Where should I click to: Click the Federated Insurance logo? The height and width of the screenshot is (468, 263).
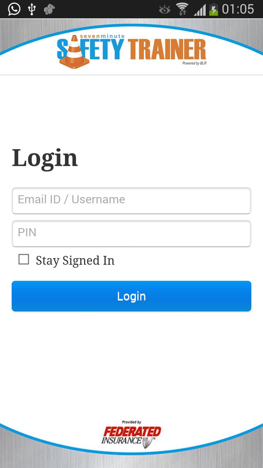coord(131,435)
